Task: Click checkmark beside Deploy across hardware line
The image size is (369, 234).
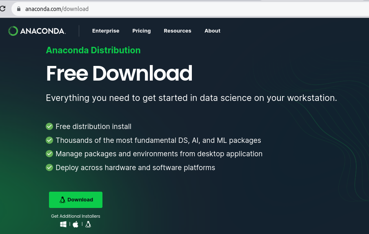Action: pos(49,168)
